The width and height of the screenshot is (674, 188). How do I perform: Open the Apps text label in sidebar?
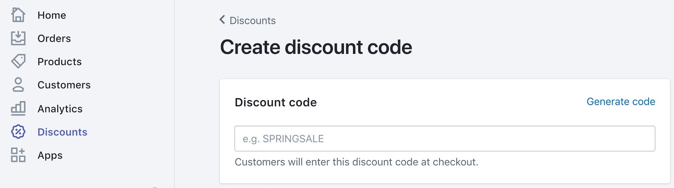coord(50,155)
